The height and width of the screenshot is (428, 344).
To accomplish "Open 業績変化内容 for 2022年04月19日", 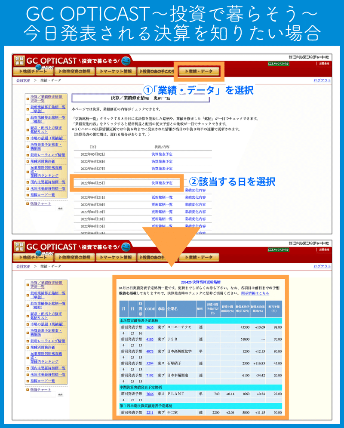I will (x=195, y=212).
